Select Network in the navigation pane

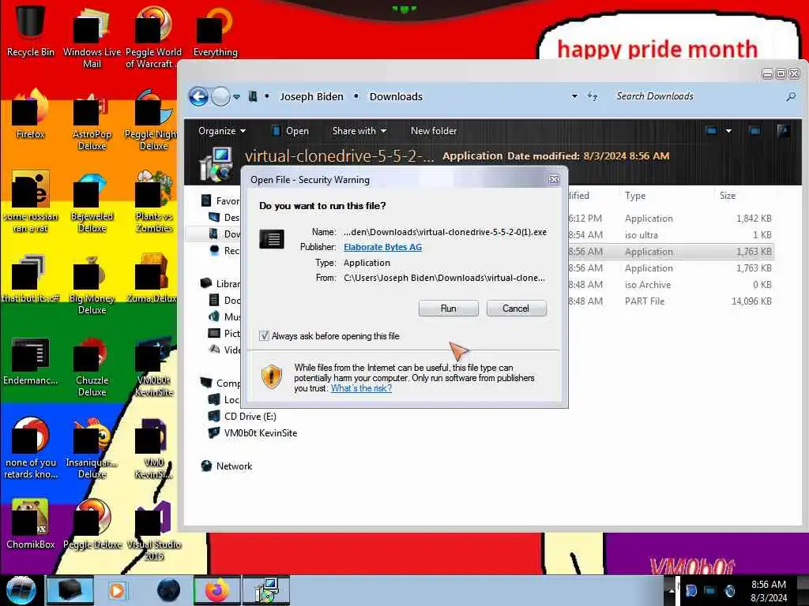point(226,466)
